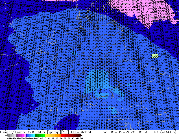Click the gray left arrow of the color scale

point(6,135)
